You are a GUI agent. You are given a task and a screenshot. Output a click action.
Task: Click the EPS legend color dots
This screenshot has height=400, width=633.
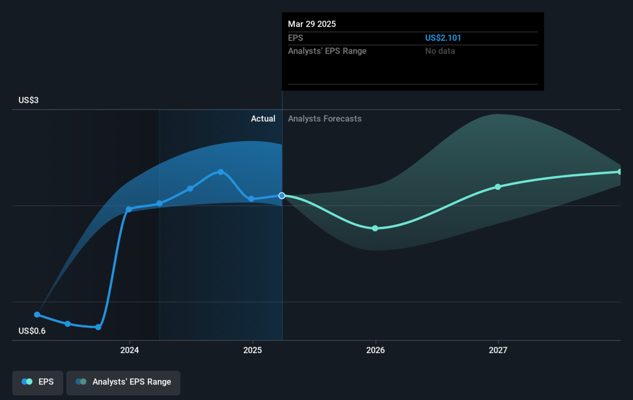(x=27, y=382)
